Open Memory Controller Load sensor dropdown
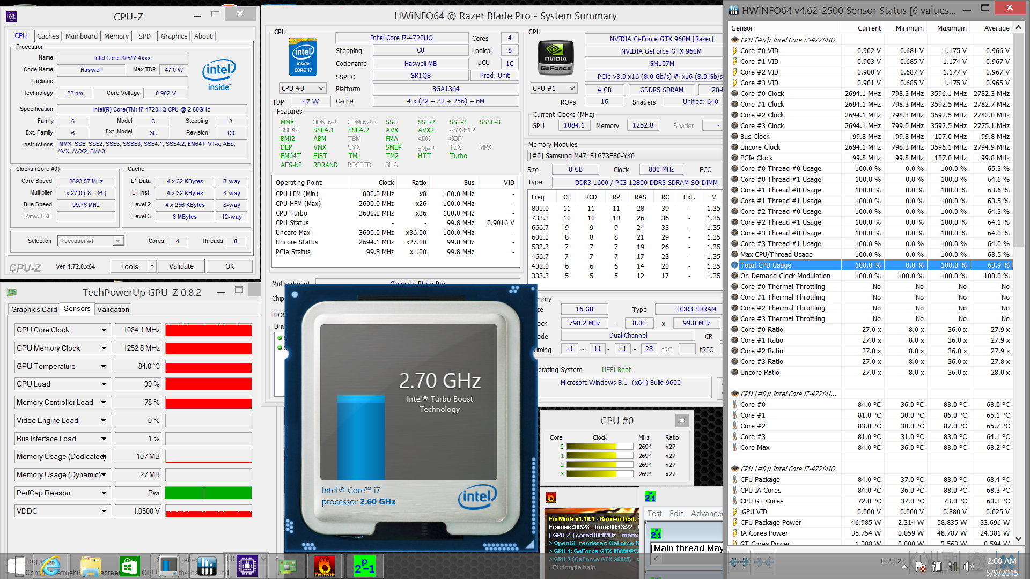Image resolution: width=1030 pixels, height=579 pixels. 104,403
